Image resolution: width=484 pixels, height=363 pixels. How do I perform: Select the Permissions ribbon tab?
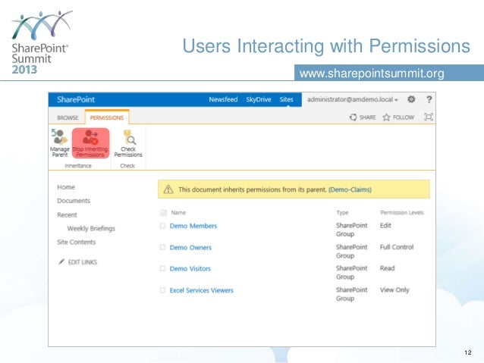click(107, 117)
